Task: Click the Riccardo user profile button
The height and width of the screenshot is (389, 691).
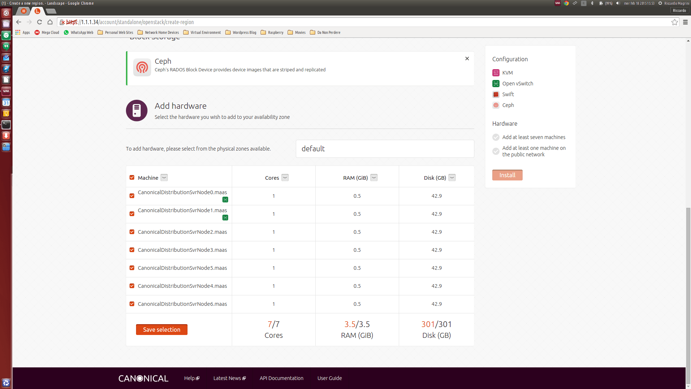Action: (679, 10)
